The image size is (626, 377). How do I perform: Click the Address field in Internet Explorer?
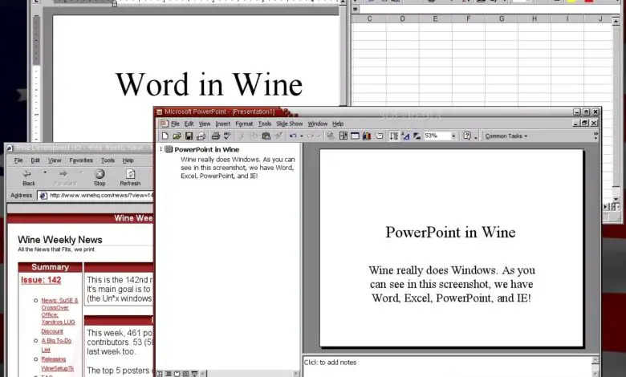tap(96, 195)
